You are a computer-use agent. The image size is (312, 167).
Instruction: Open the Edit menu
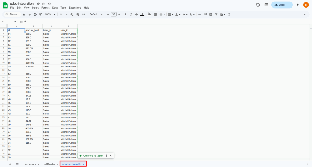[19, 8]
